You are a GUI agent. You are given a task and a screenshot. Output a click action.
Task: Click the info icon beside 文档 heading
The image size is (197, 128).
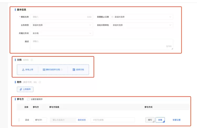(x=32, y=60)
